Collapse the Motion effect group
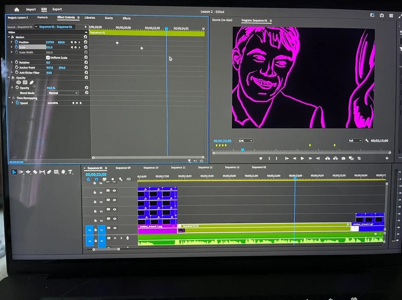The width and height of the screenshot is (402, 300). pos(9,37)
